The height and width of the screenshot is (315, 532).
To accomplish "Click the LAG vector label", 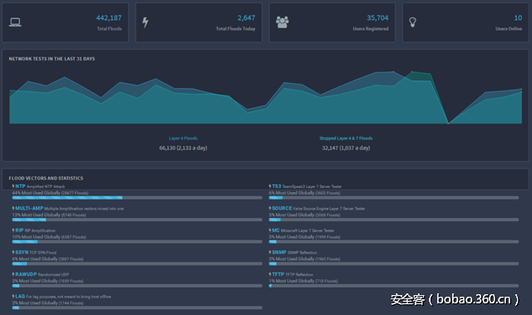I will pyautogui.click(x=20, y=297).
